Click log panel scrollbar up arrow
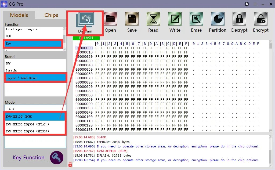Screen dimensions: 275x170 (x=270, y=137)
